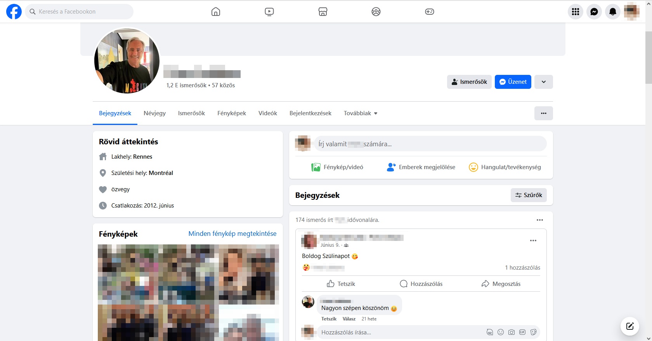Open the Gaming controller icon

[x=430, y=12]
